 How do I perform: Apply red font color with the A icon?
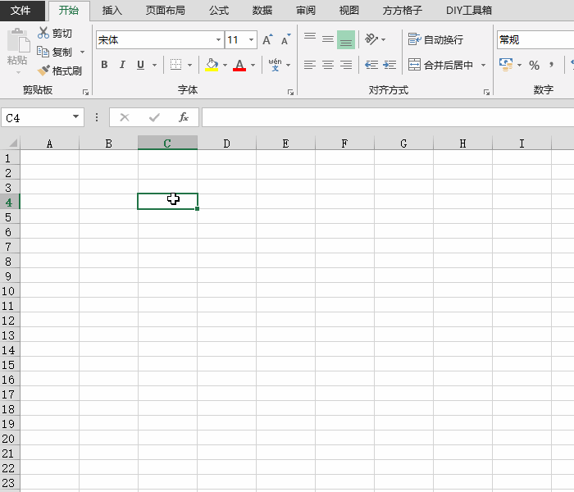[239, 65]
